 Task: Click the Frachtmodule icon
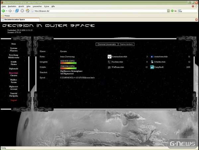click(x=109, y=62)
